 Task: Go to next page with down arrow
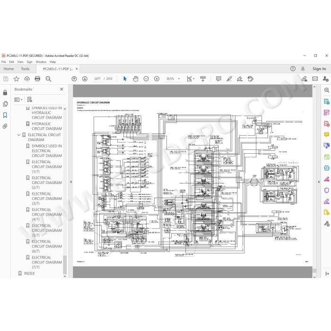coord(85,79)
